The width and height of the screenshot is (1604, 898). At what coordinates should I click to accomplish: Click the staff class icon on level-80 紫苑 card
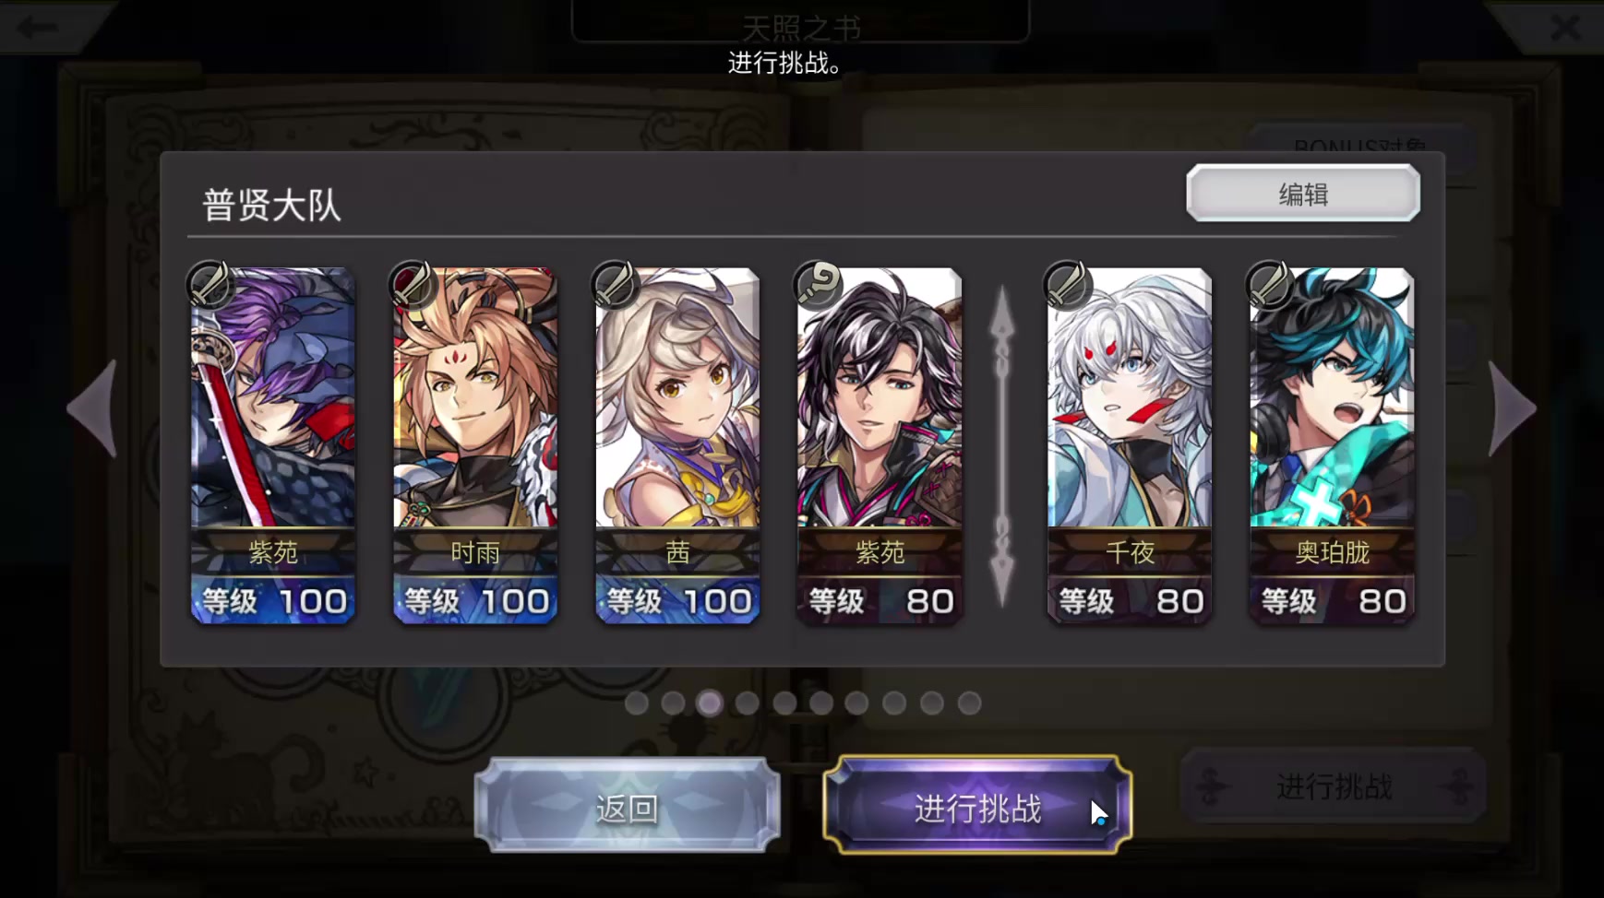[x=818, y=284]
